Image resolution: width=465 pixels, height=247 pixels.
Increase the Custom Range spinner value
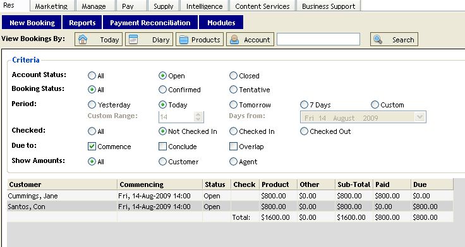coord(198,114)
